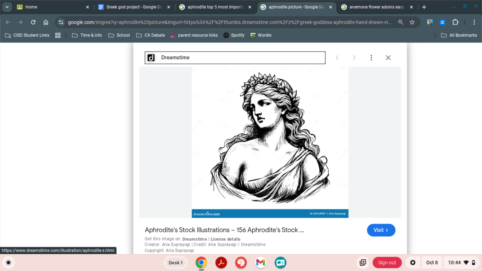The height and width of the screenshot is (271, 482).
Task: Open the apps grid shortcut in bookmarks bar
Action: coord(58,35)
